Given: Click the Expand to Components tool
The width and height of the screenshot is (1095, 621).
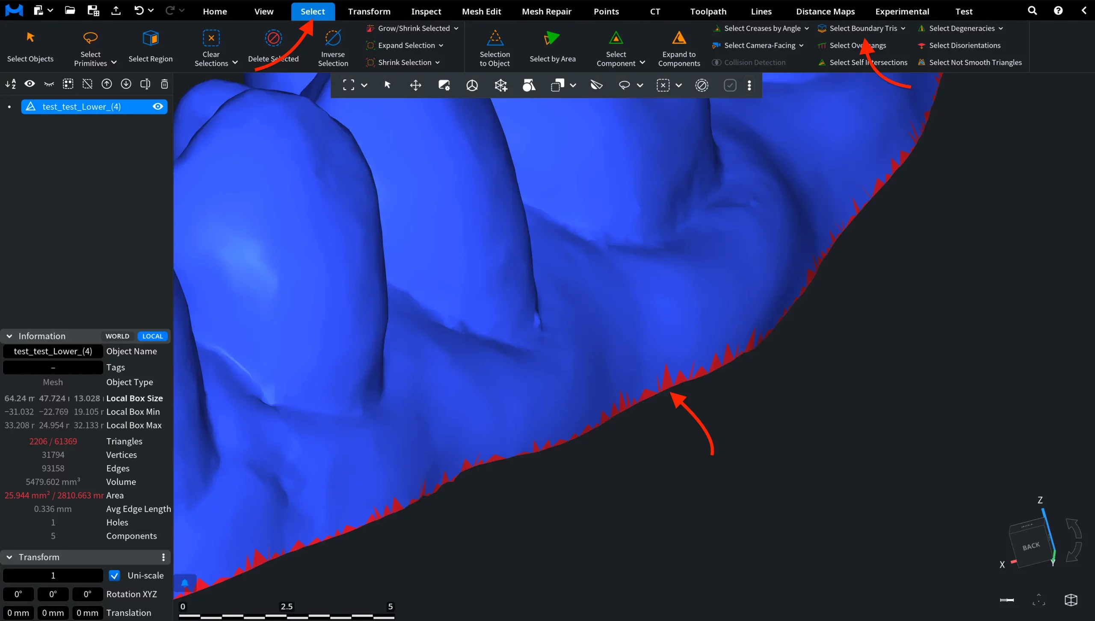Looking at the screenshot, I should click(x=679, y=48).
